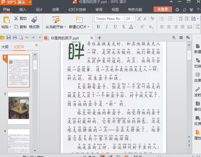Expand the New Slide (新建幻灯片) dropdown arrow
The image size is (201, 157).
pyautogui.click(x=89, y=27)
